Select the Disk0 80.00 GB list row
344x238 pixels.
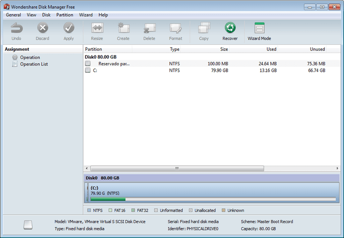tap(212, 57)
